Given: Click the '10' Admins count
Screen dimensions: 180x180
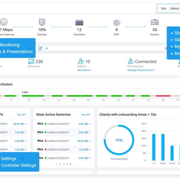Looking at the screenshot, I should tap(88, 61).
